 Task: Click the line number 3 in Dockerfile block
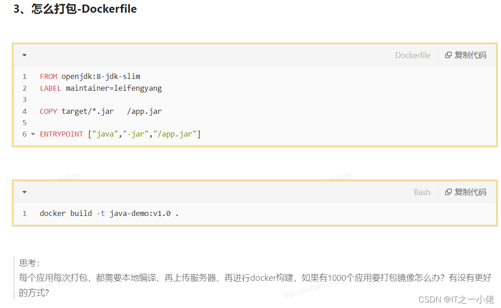click(x=24, y=100)
